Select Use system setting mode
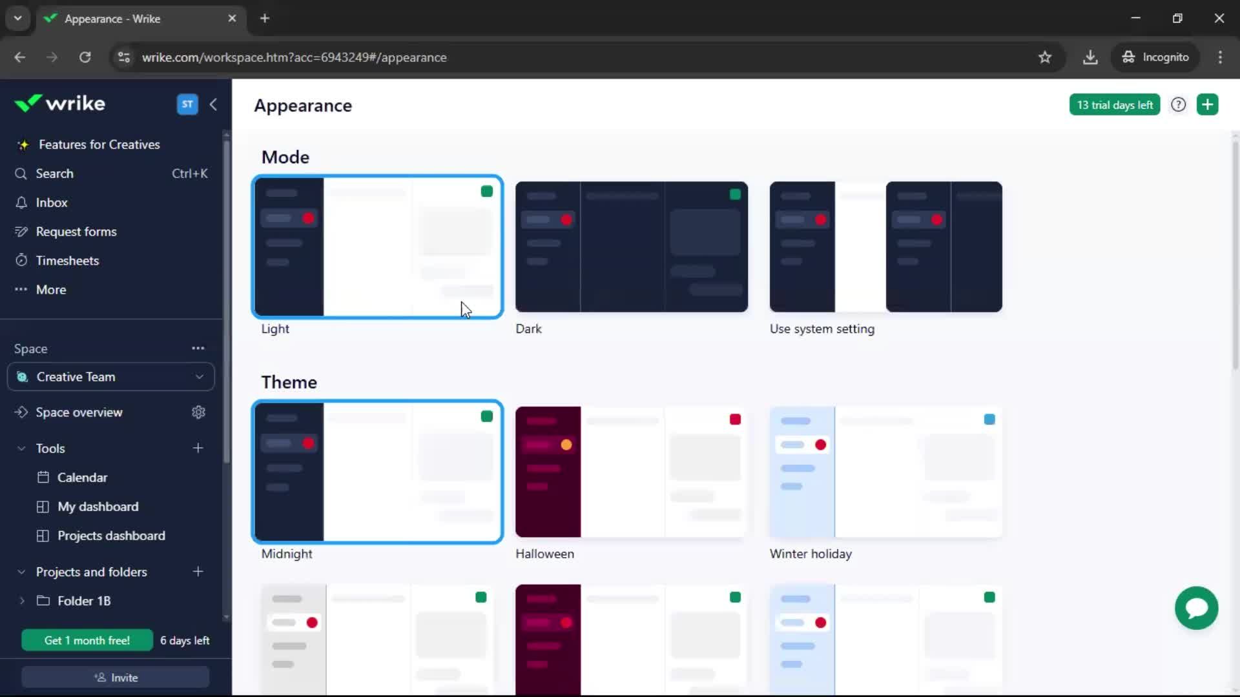The width and height of the screenshot is (1240, 697). coord(886,247)
